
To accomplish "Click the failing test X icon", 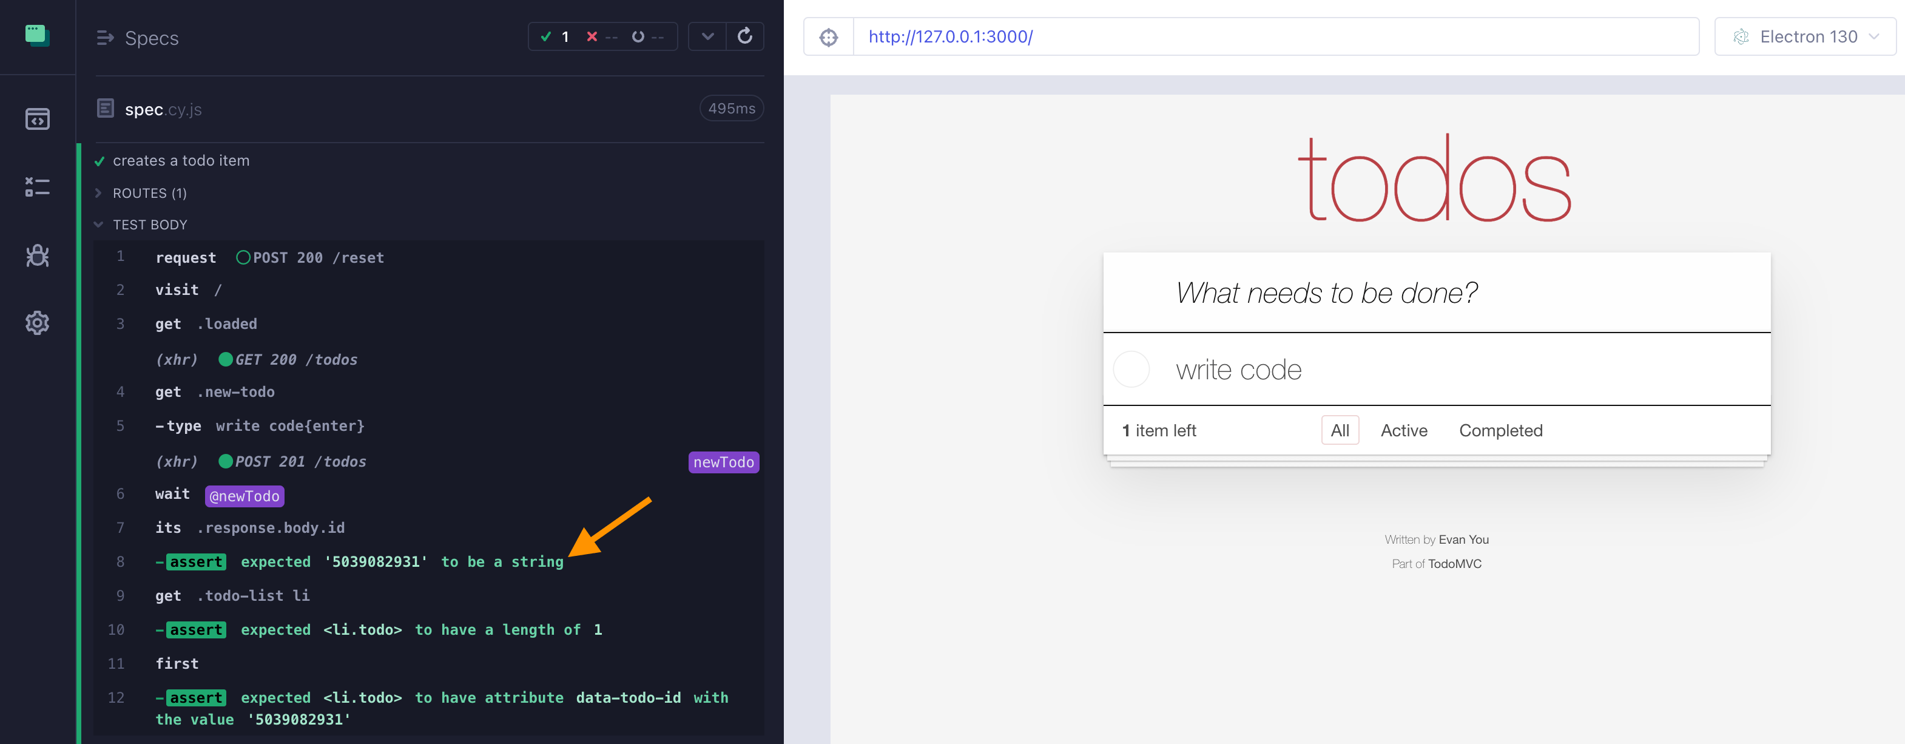I will pos(594,36).
